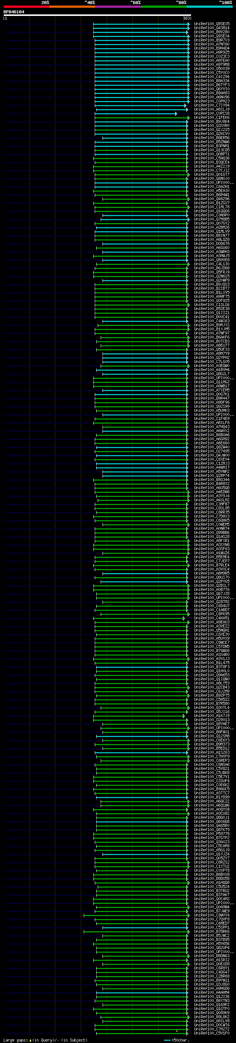Click the red ~20% identity color segment
The image size is (236, 1043).
(x=26, y=7)
